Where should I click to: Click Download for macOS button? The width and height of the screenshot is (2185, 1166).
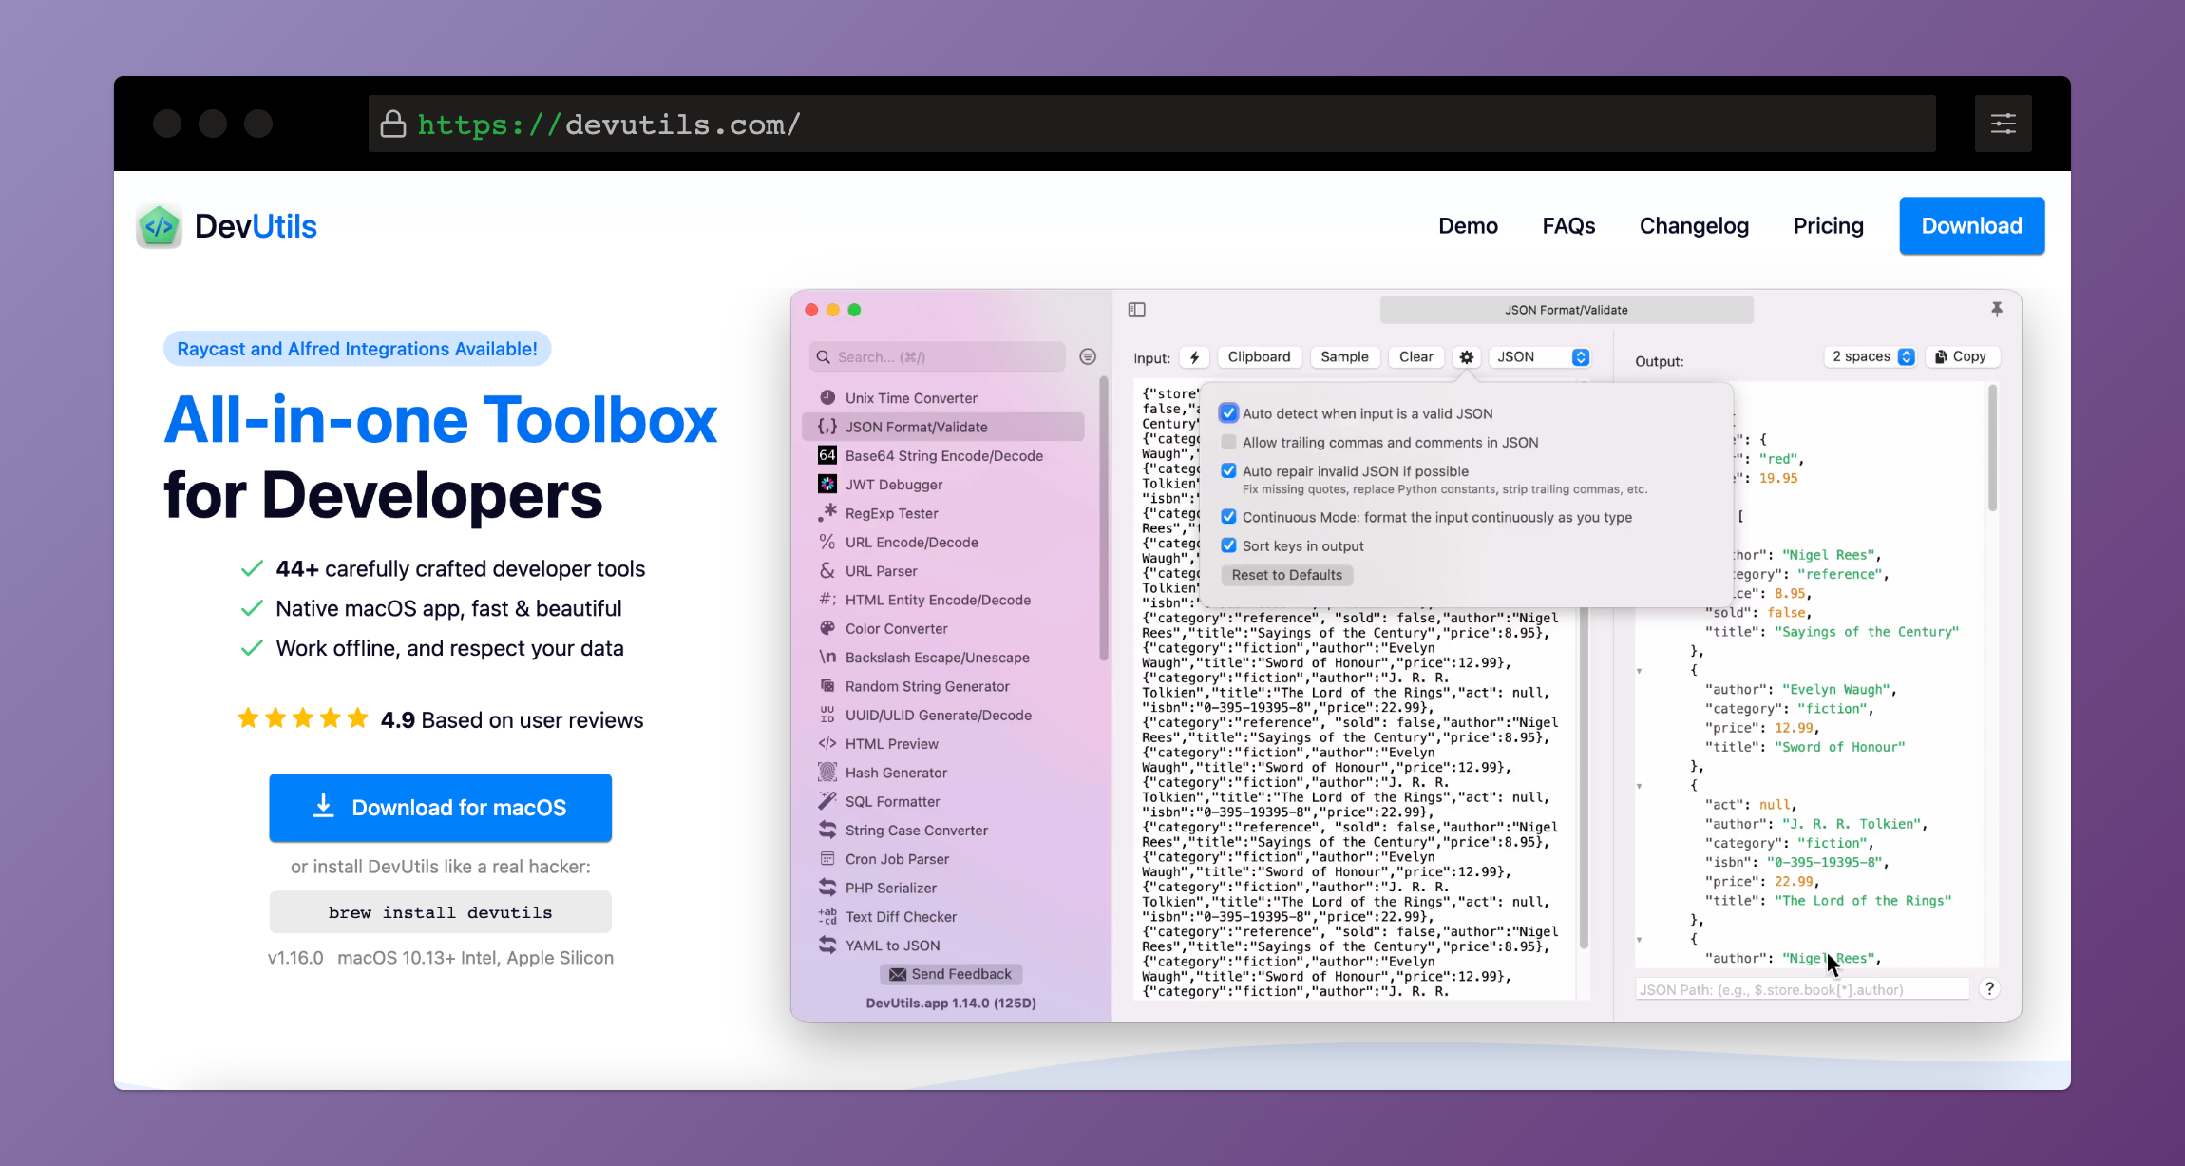[440, 808]
